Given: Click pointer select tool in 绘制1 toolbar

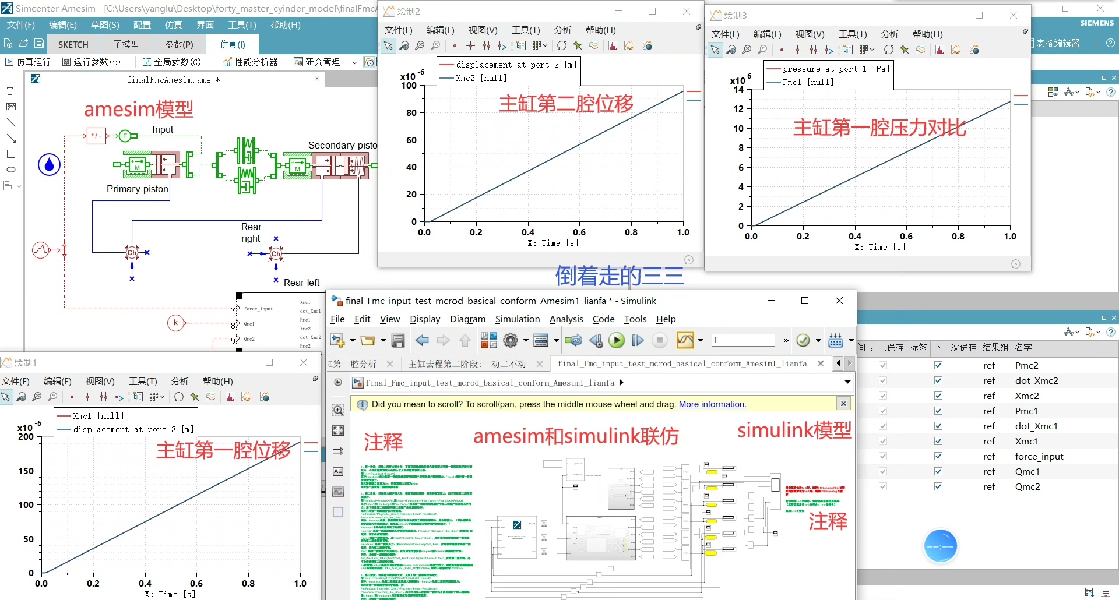Looking at the screenshot, I should point(6,397).
